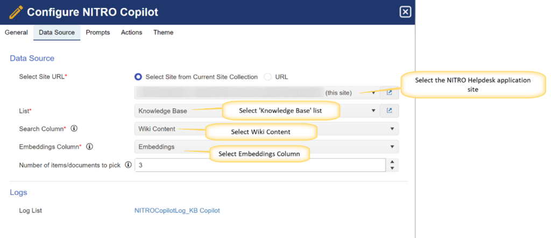551x238 pixels.
Task: Select 'Select Site from Current Site Collection' radio
Action: click(138, 77)
